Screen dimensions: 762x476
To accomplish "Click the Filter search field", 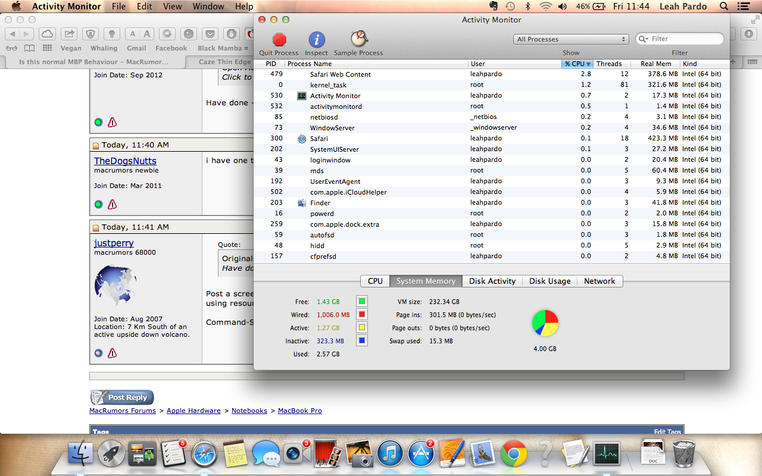I will click(680, 39).
